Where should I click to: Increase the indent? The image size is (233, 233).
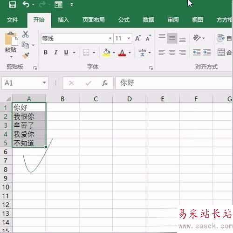tap(207, 52)
